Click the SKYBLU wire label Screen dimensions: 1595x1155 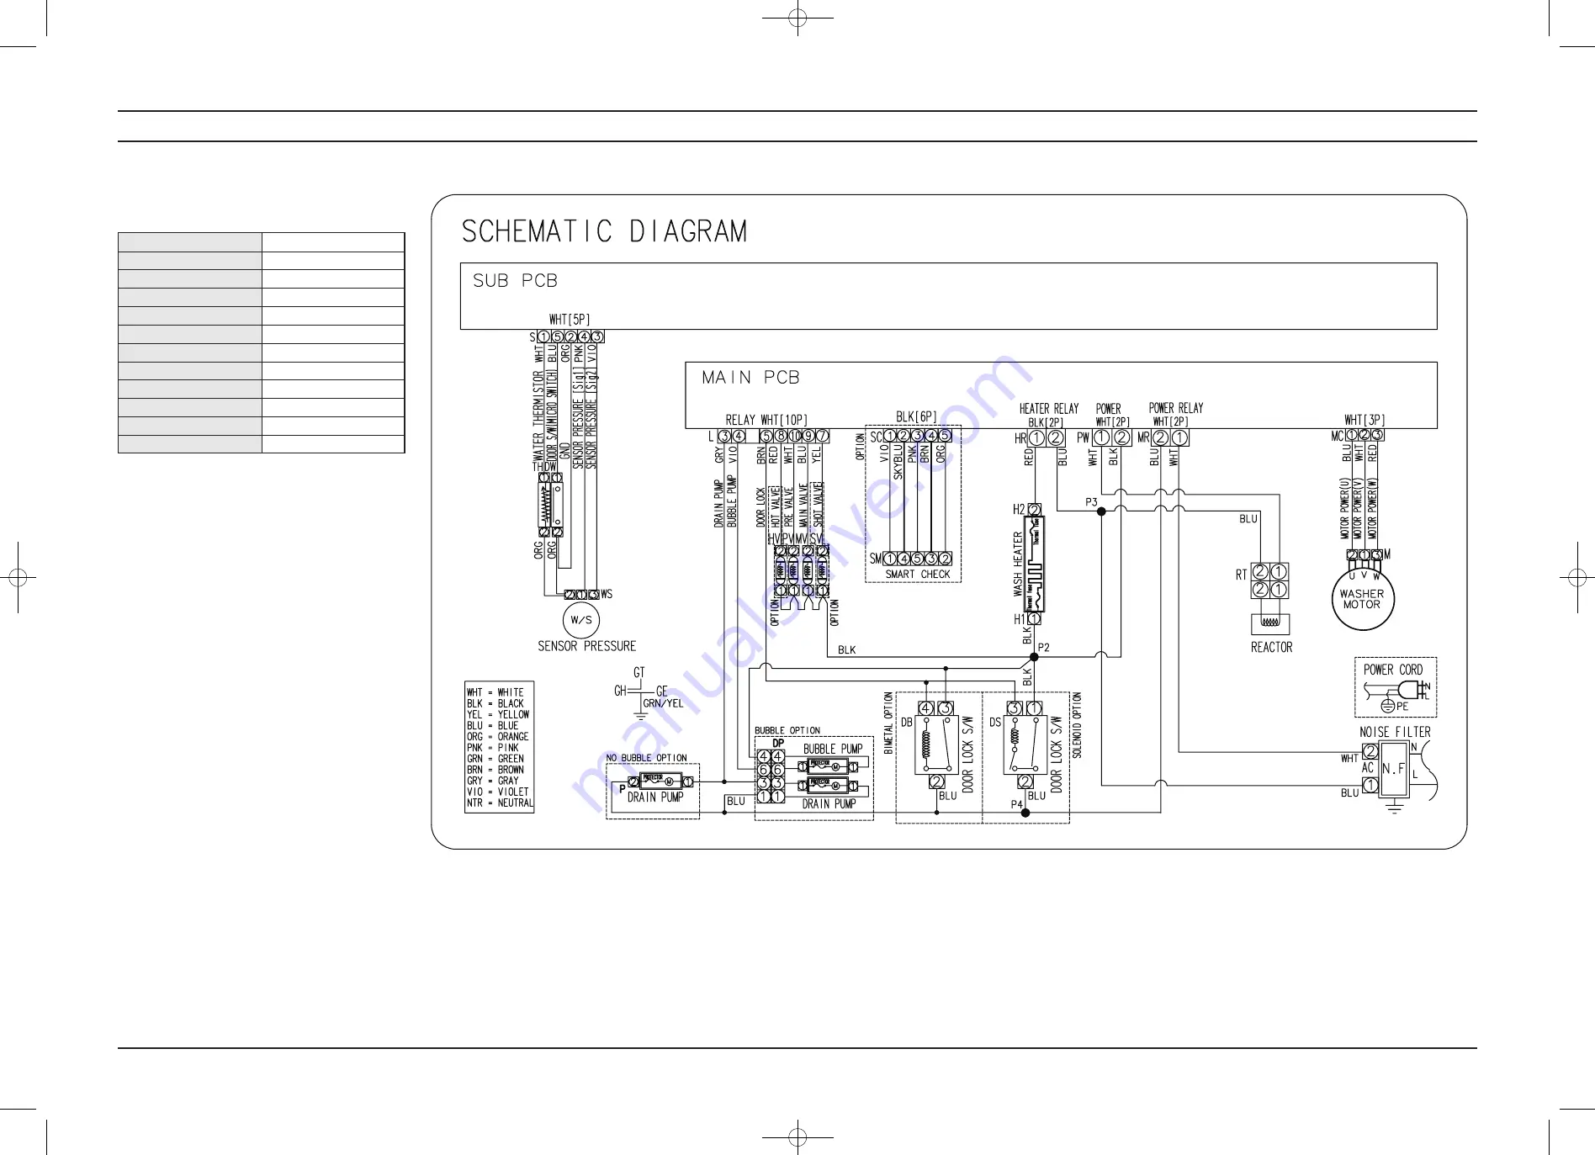coord(898,462)
